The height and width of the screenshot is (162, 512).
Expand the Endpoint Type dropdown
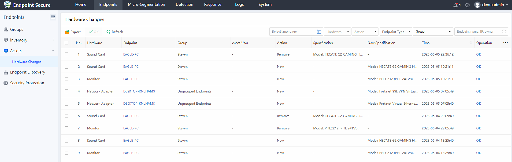[396, 32]
